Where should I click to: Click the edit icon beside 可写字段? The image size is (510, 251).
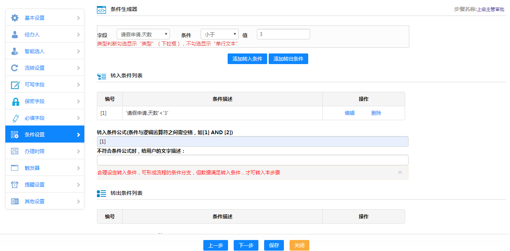(x=15, y=85)
